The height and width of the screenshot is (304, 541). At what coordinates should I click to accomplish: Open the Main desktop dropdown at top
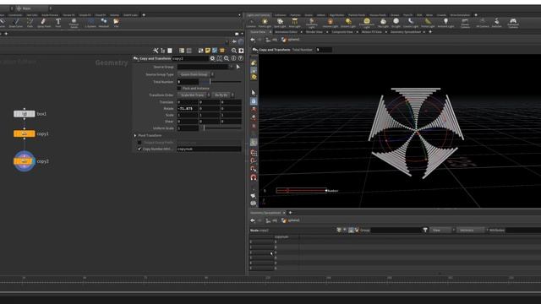click(x=33, y=8)
